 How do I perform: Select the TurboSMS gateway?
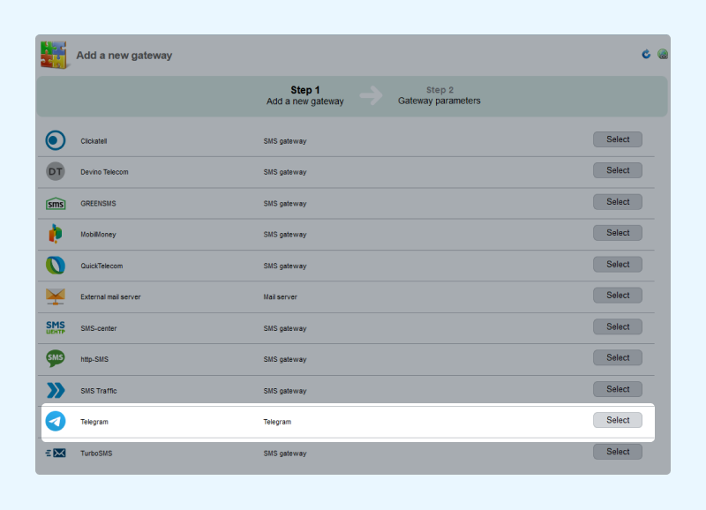(x=617, y=452)
